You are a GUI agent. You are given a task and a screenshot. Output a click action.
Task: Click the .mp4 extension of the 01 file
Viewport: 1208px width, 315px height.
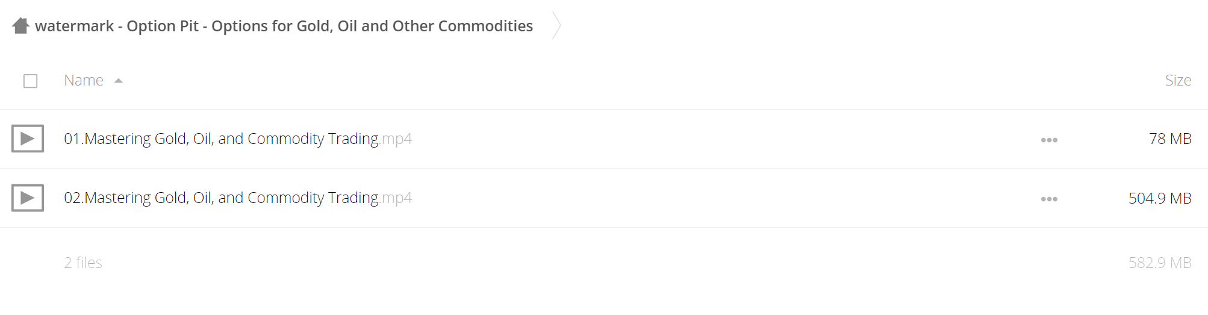(x=396, y=139)
